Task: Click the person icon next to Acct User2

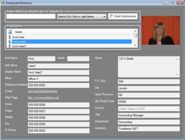Action: coord(10,42)
